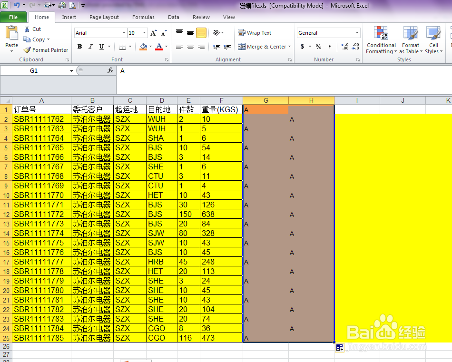Viewport: 452px width, 362px height.
Task: Align text left
Action: [x=179, y=47]
